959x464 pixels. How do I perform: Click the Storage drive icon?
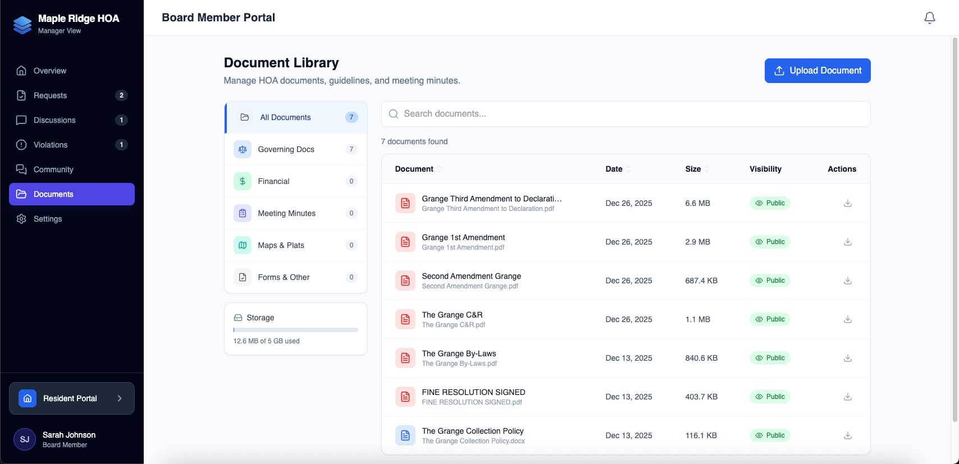coord(238,318)
